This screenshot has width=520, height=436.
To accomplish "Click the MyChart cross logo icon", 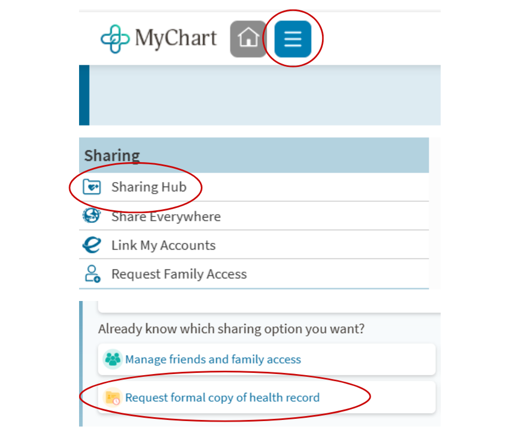I will (x=115, y=39).
